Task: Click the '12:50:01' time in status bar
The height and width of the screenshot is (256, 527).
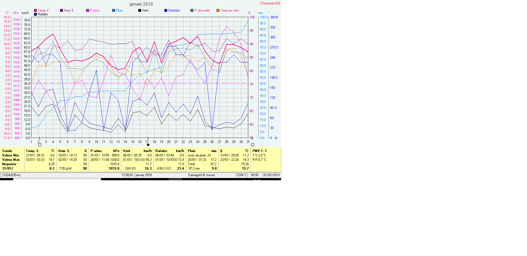Action: pos(127,175)
